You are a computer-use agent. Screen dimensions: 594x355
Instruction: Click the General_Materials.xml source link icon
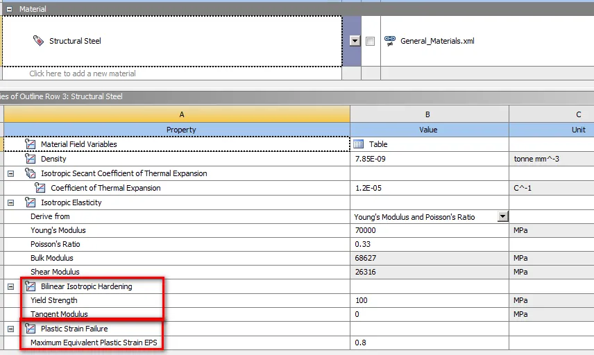pos(390,41)
